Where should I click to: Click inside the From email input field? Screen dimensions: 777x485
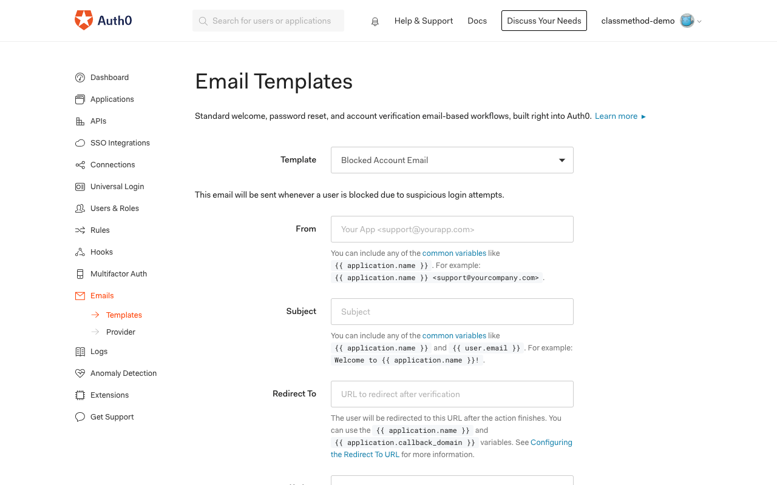pos(452,229)
